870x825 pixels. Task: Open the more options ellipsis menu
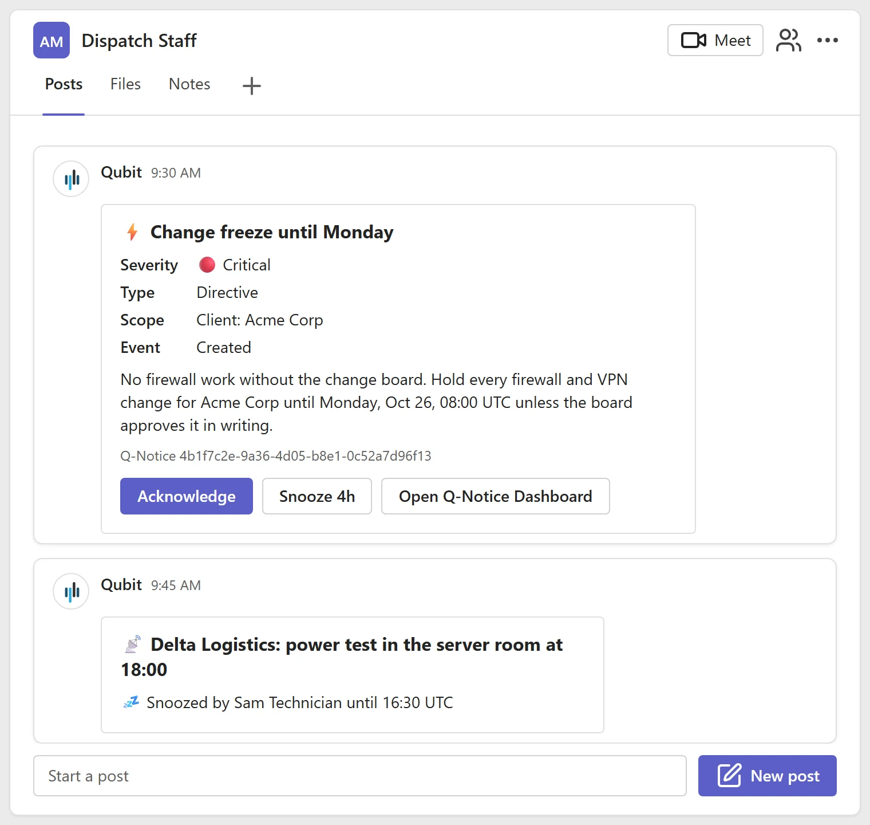click(827, 40)
